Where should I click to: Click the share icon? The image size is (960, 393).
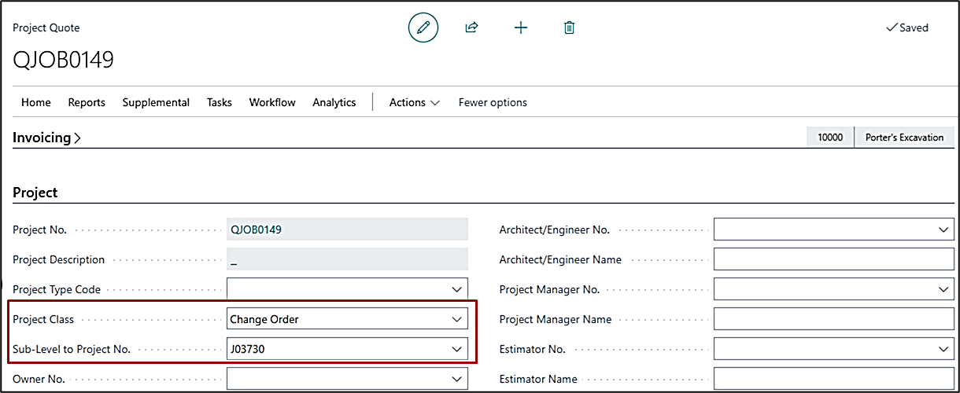click(x=471, y=28)
